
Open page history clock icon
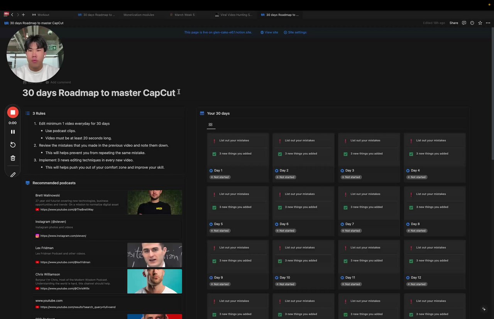(x=472, y=23)
